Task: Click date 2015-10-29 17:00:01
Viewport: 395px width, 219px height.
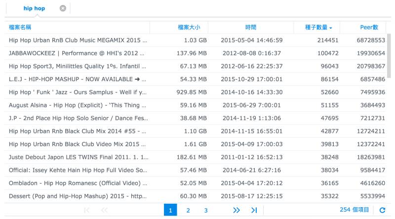Action: click(252, 79)
